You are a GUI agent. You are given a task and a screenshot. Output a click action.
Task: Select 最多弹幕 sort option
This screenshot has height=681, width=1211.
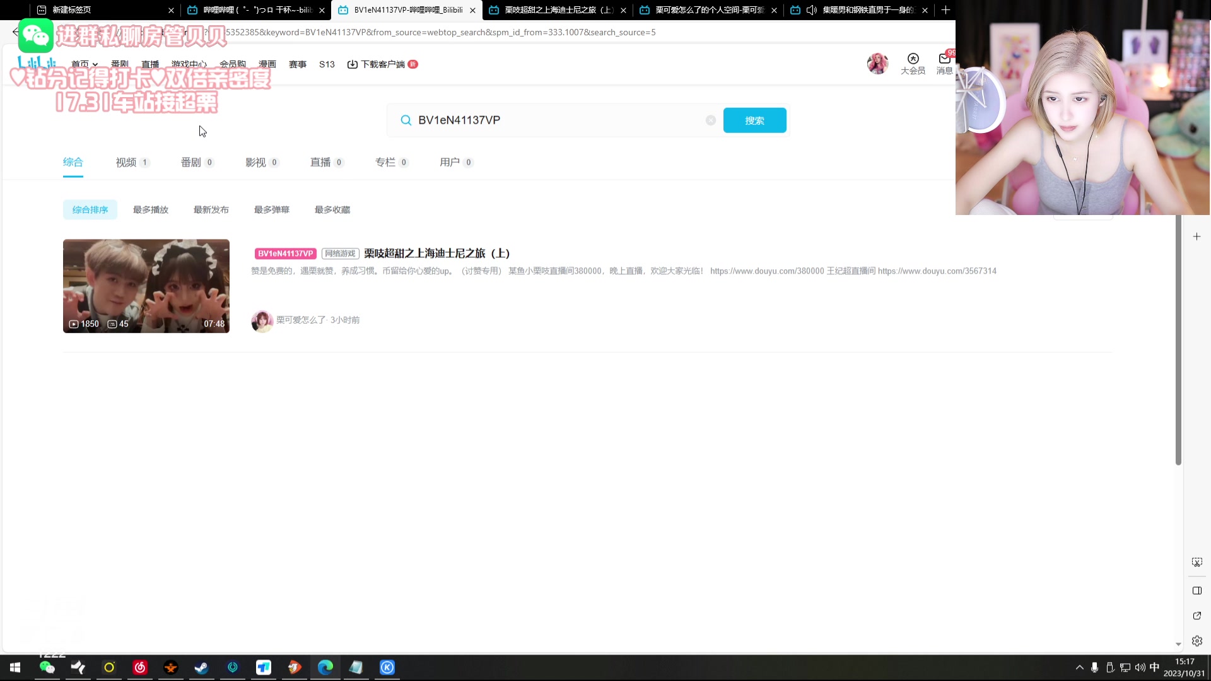click(x=272, y=210)
